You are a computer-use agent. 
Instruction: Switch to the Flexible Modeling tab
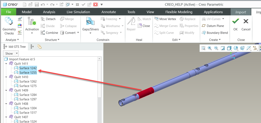click(179, 12)
